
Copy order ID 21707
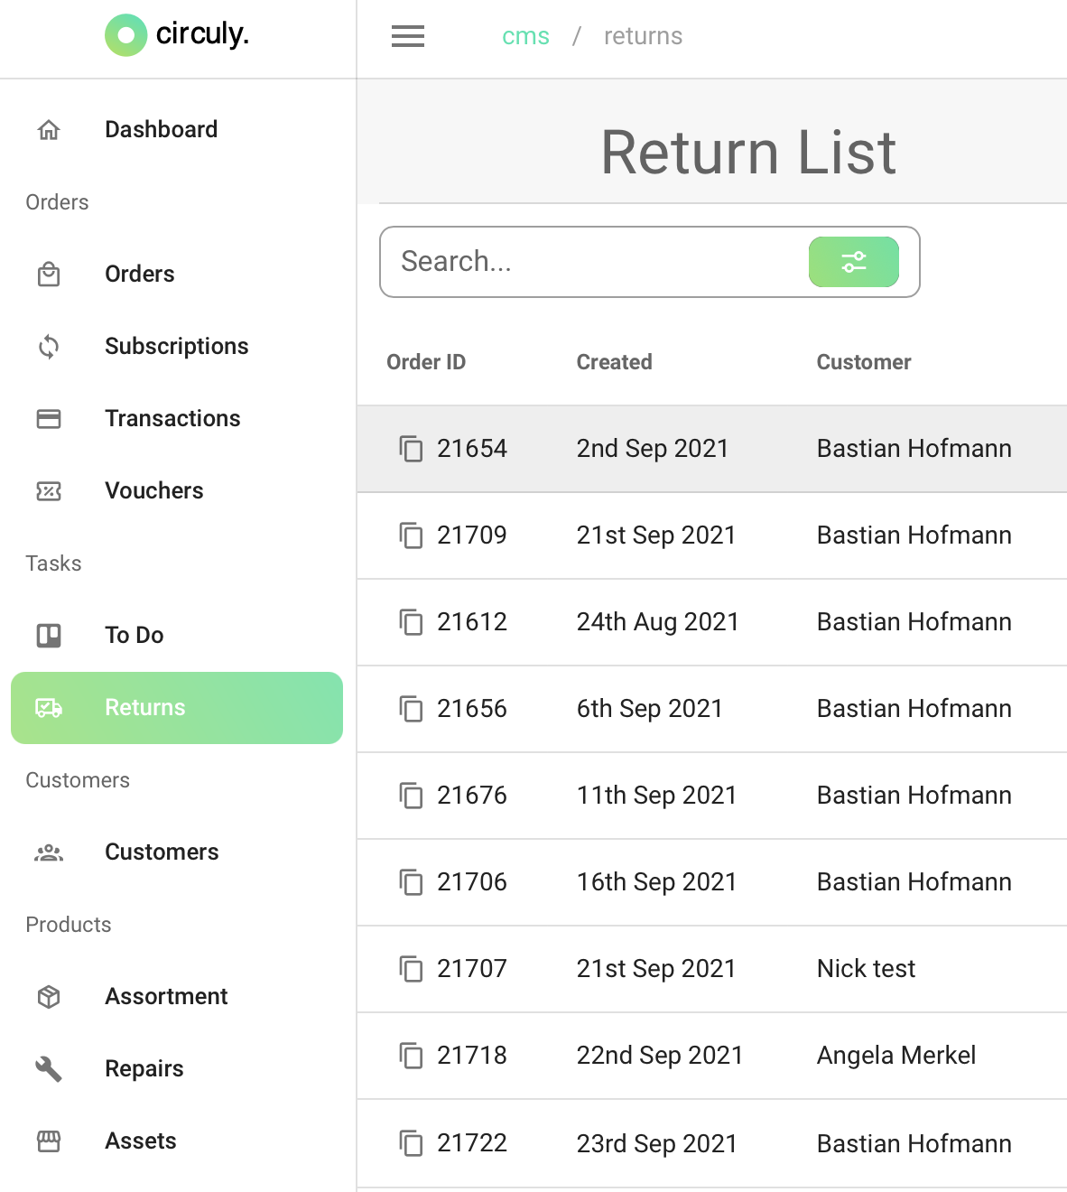coord(412,969)
